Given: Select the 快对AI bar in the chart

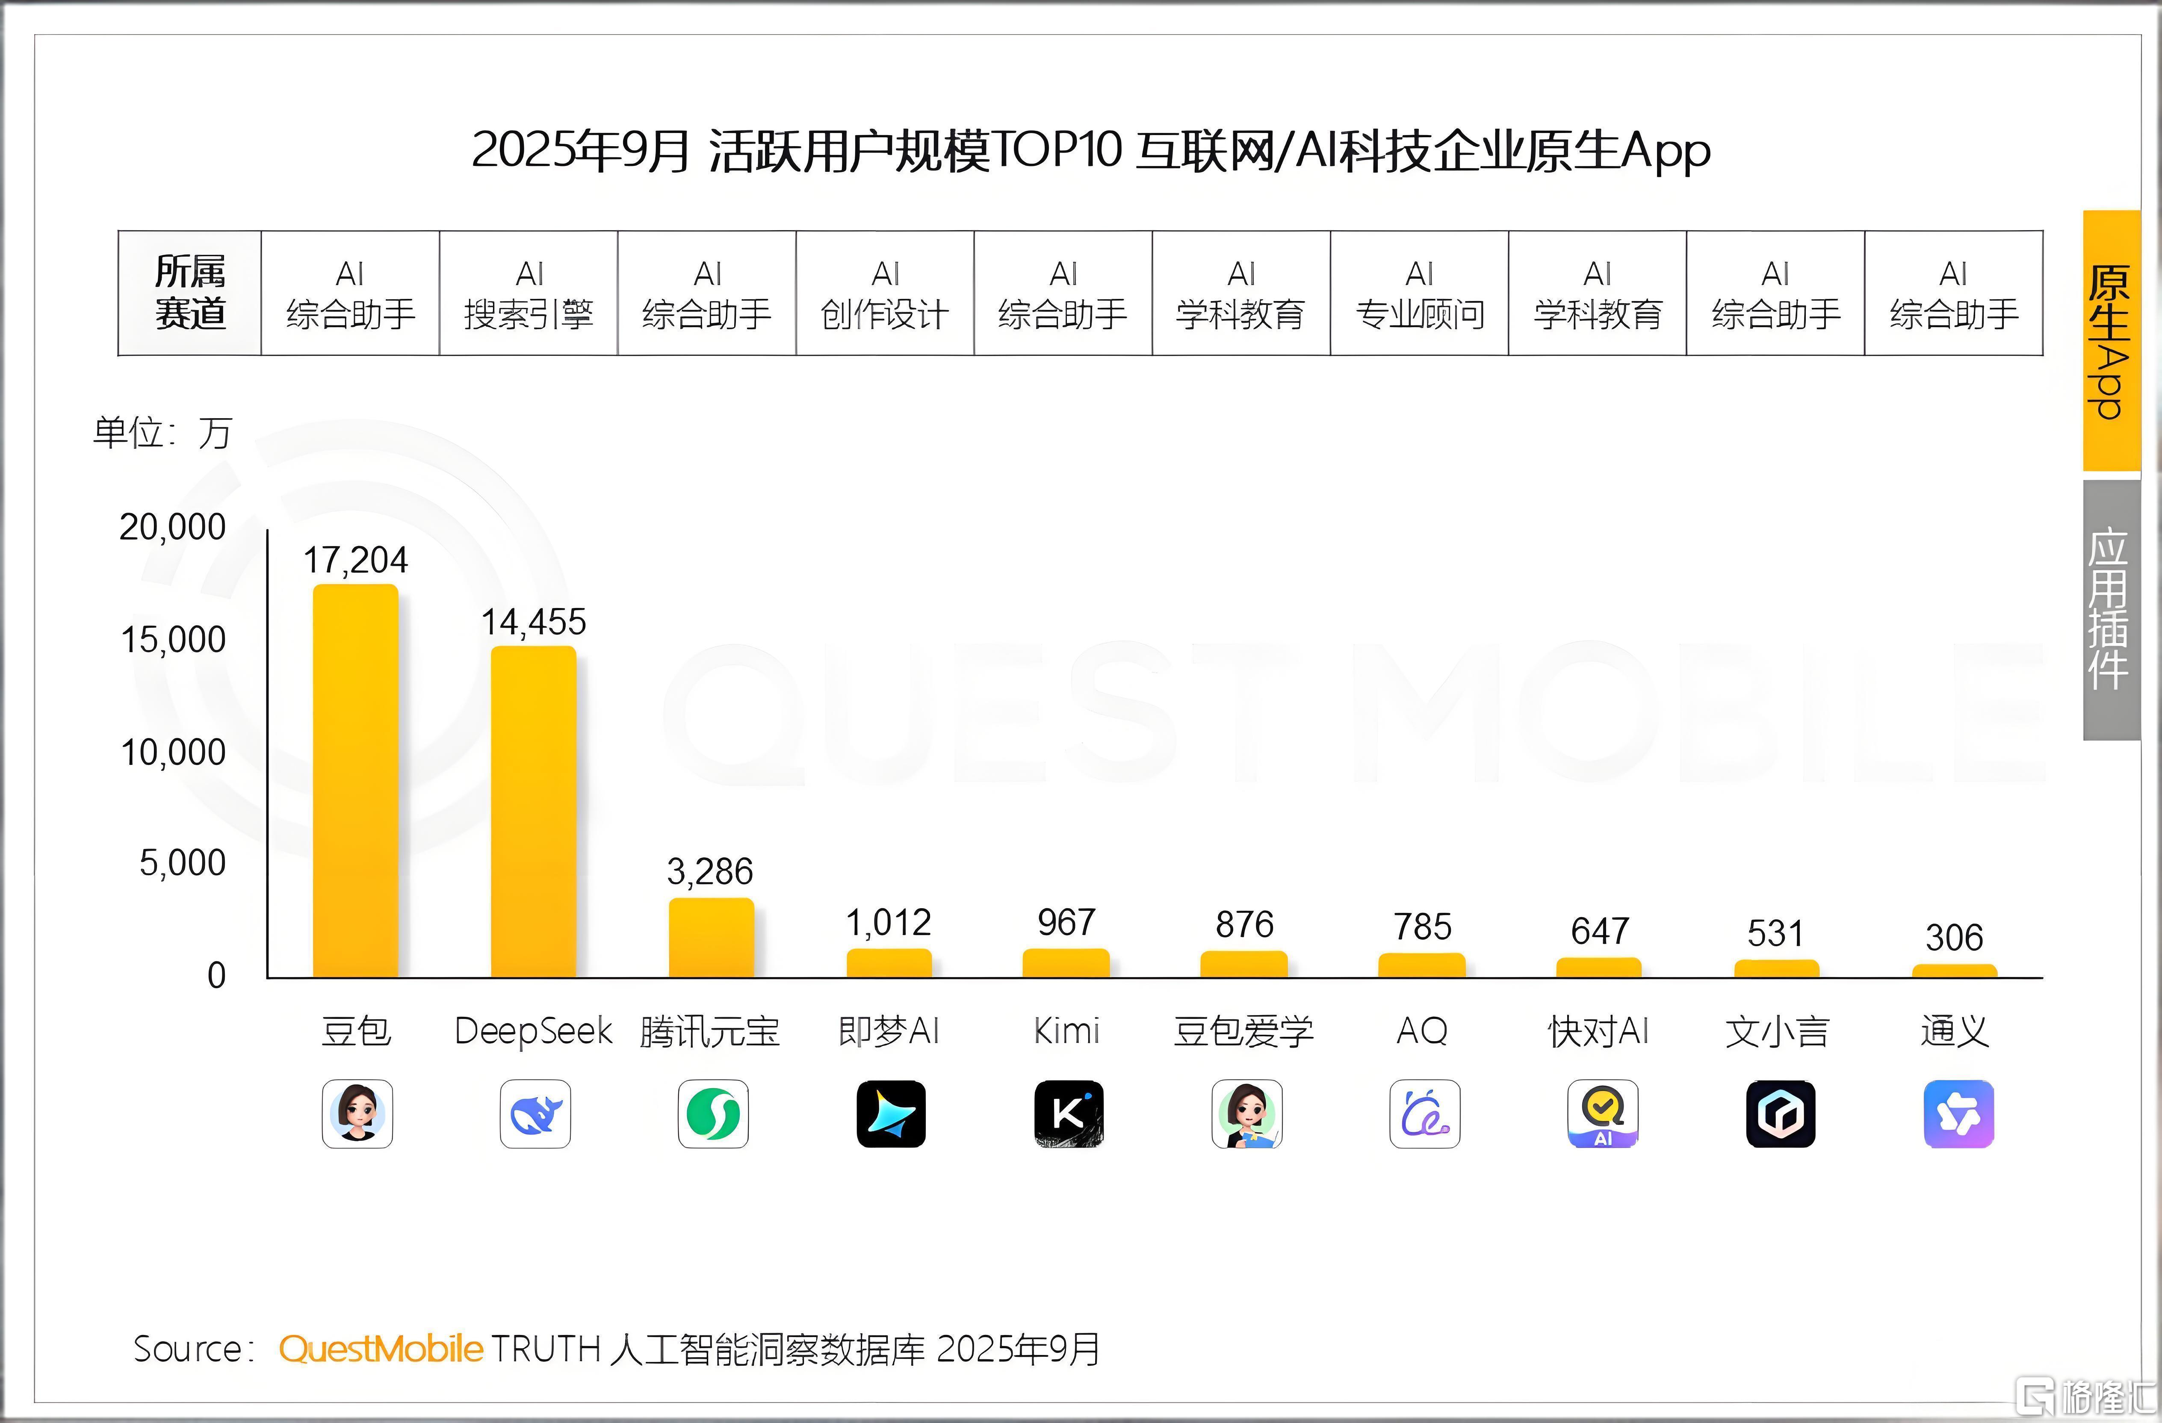Looking at the screenshot, I should tap(1600, 968).
